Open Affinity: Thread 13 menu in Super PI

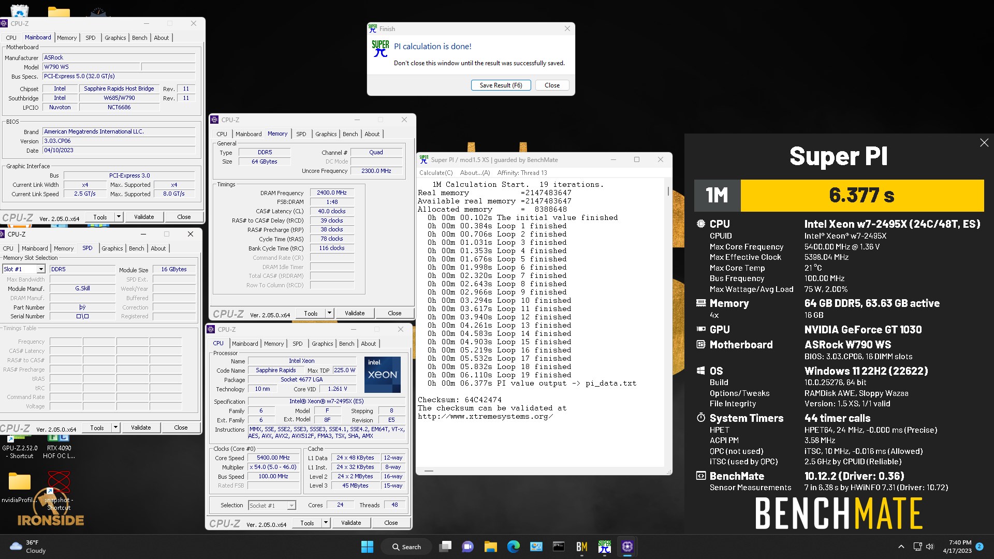522,173
